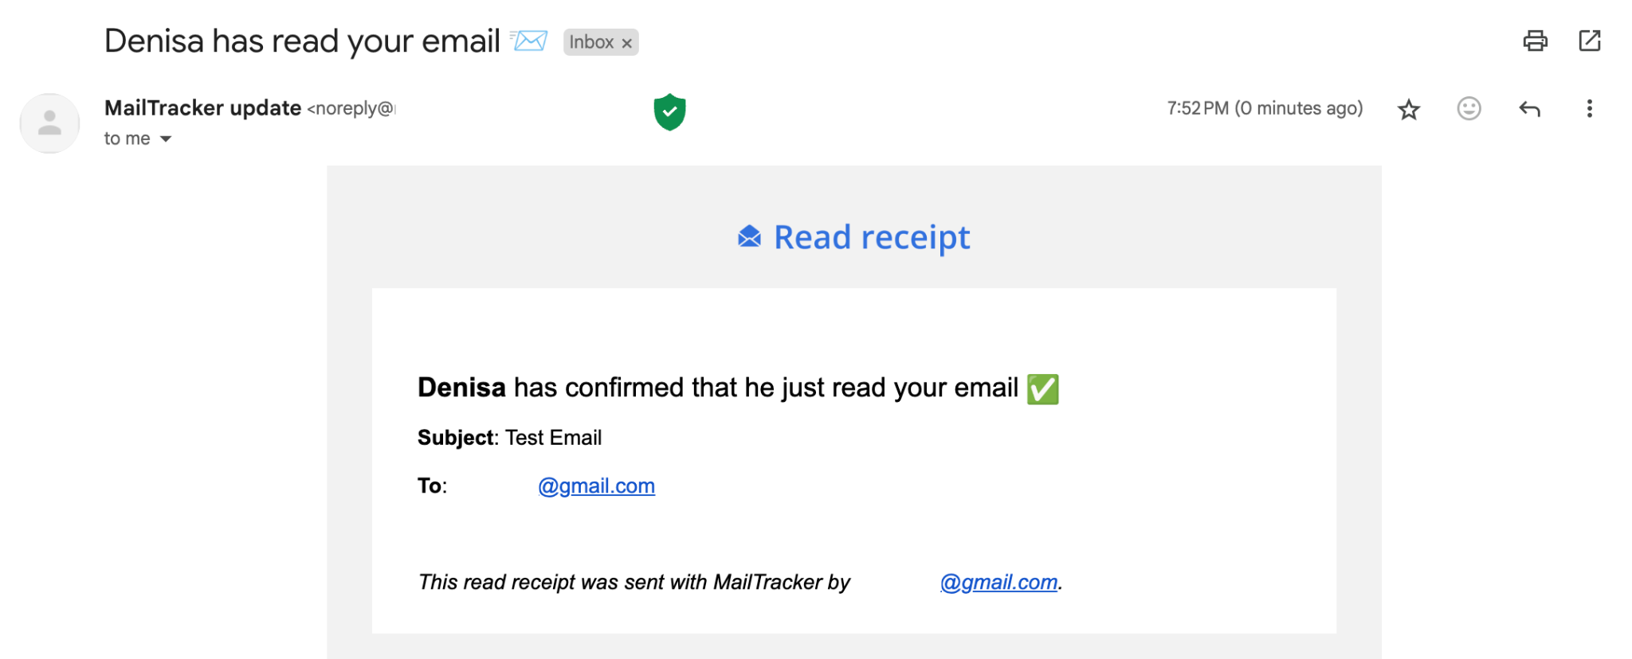
Task: Click the reply arrow icon
Action: click(1529, 108)
